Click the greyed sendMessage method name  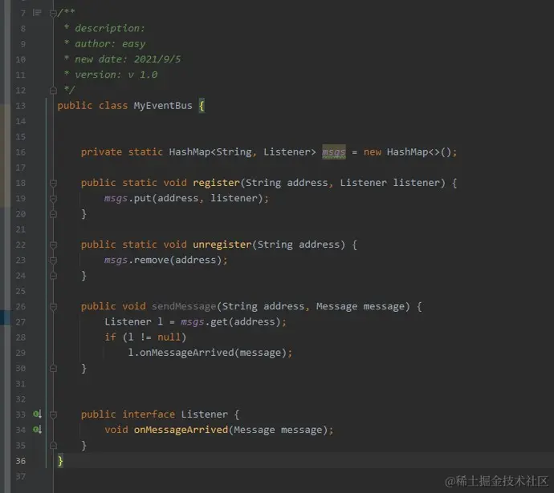click(184, 306)
